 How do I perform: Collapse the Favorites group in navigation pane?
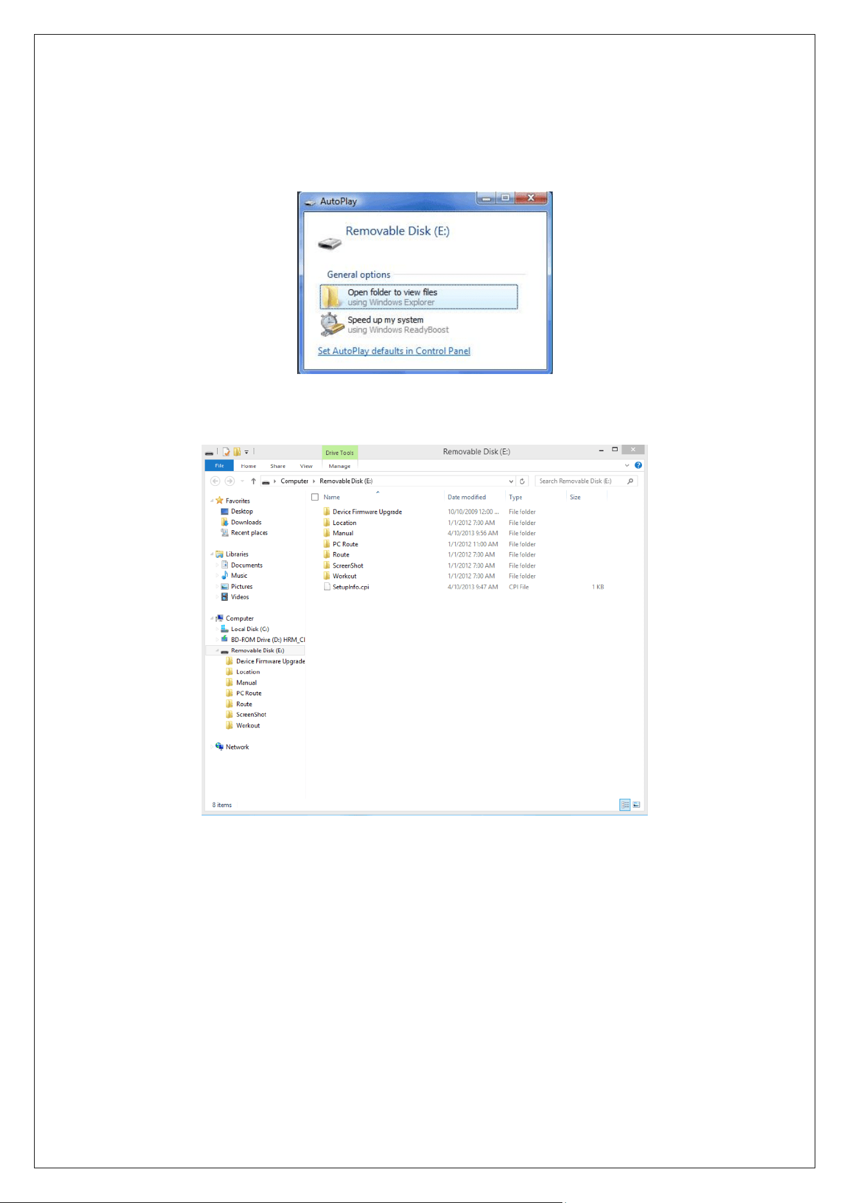pyautogui.click(x=212, y=501)
